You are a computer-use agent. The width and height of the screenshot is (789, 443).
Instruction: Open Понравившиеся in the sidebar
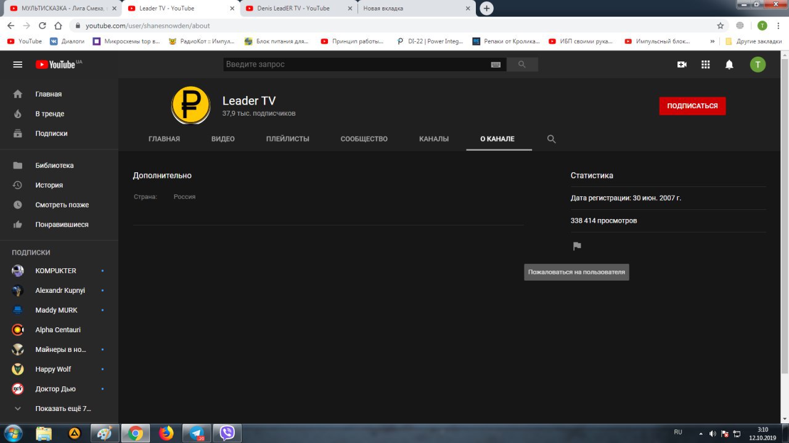click(x=59, y=225)
